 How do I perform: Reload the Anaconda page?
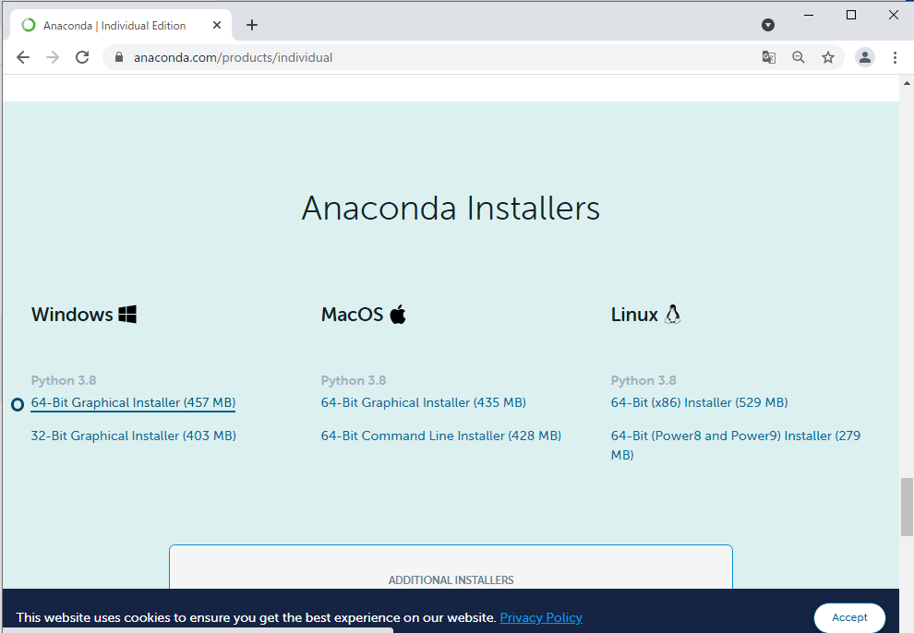[x=82, y=57]
